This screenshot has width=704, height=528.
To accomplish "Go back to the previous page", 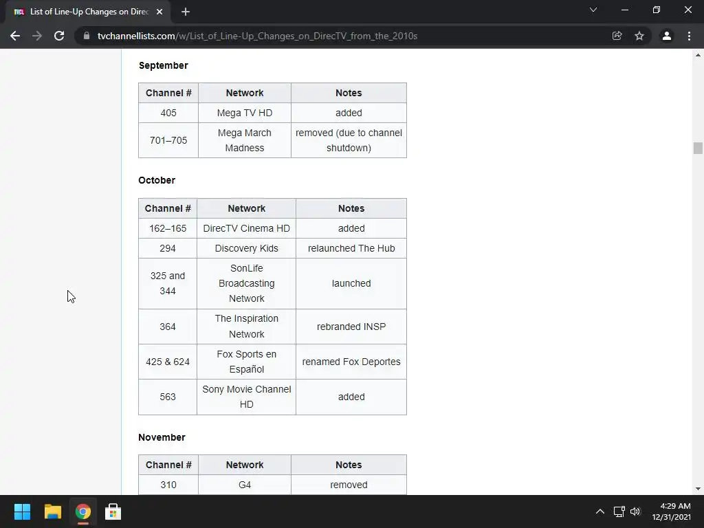I will [15, 36].
